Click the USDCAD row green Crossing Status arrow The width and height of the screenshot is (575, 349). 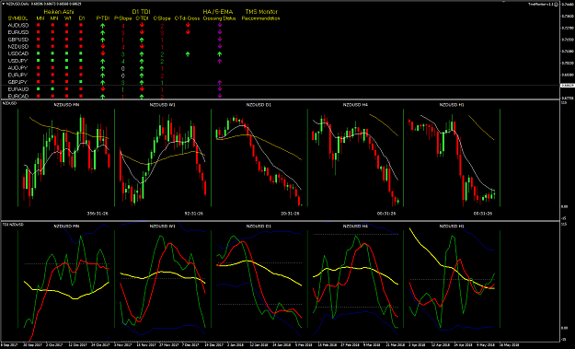[x=220, y=54]
